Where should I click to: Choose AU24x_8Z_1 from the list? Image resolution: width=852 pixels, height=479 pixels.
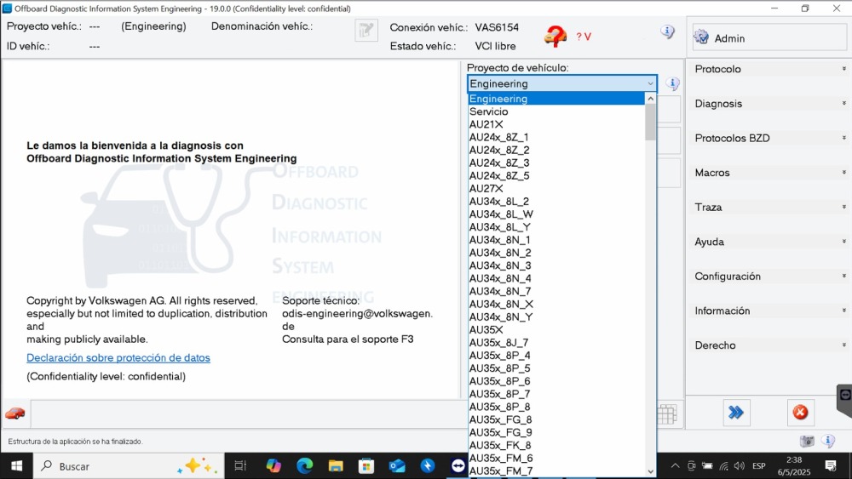[556, 137]
